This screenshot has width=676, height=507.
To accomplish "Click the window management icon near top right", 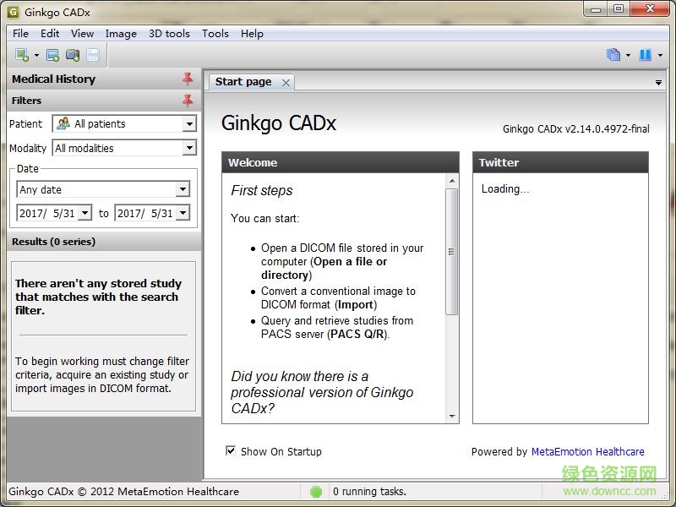I will pyautogui.click(x=613, y=54).
